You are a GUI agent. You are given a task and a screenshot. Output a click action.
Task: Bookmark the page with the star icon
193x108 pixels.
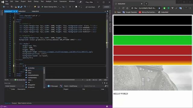coord(159,8)
